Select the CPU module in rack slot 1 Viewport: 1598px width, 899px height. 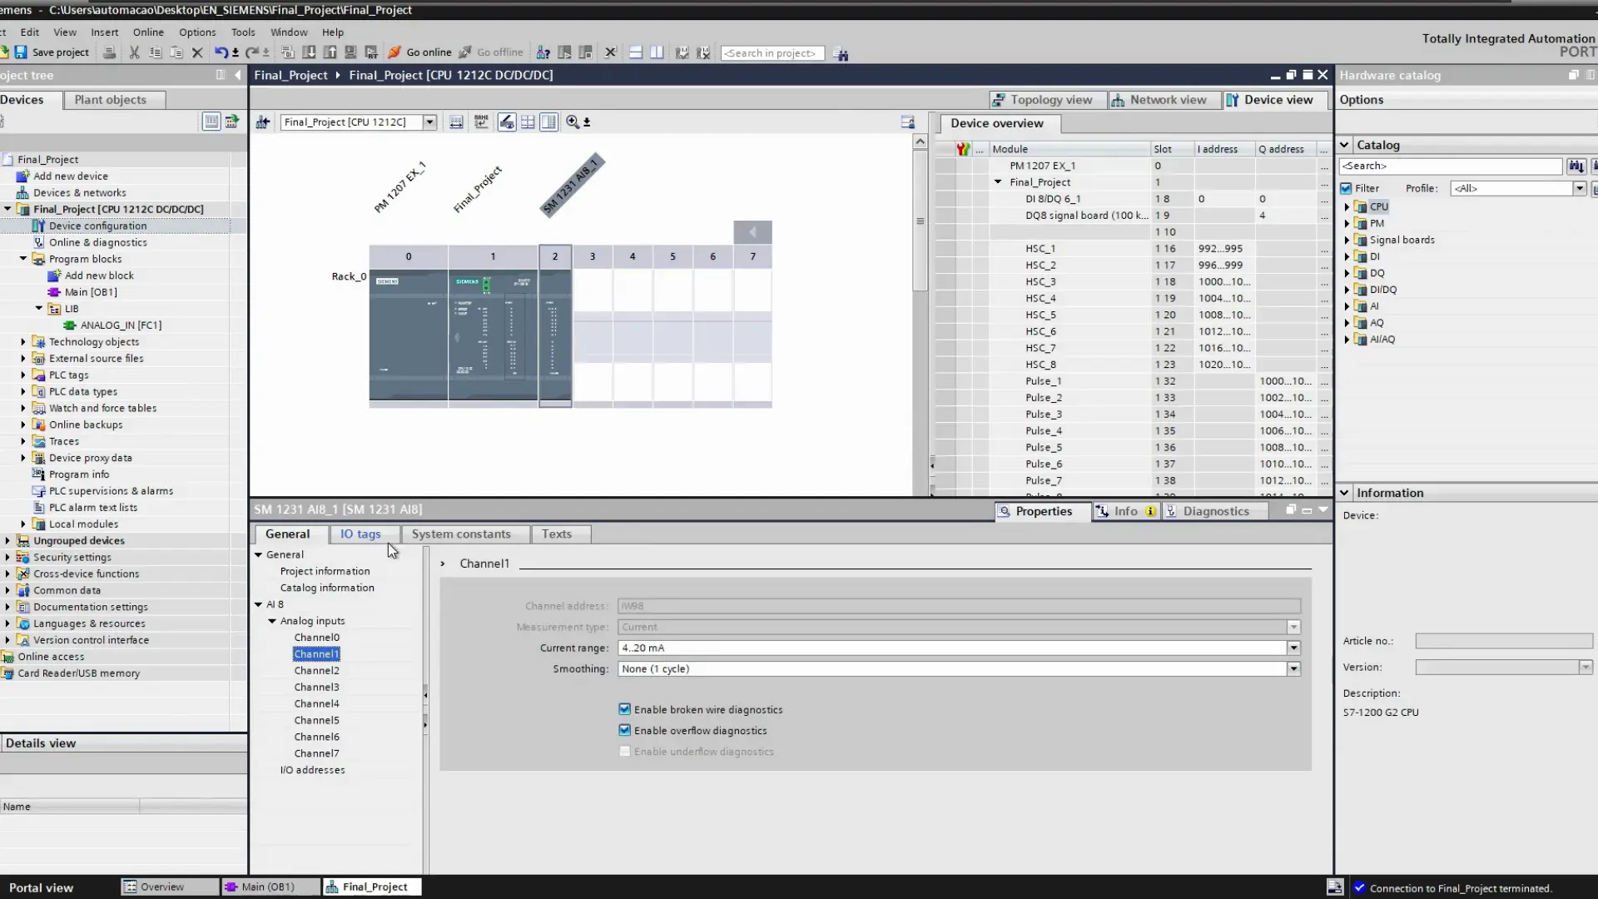[493, 335]
